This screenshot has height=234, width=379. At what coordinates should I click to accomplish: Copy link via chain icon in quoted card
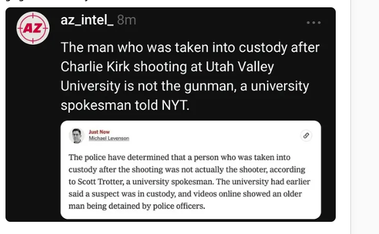[306, 135]
